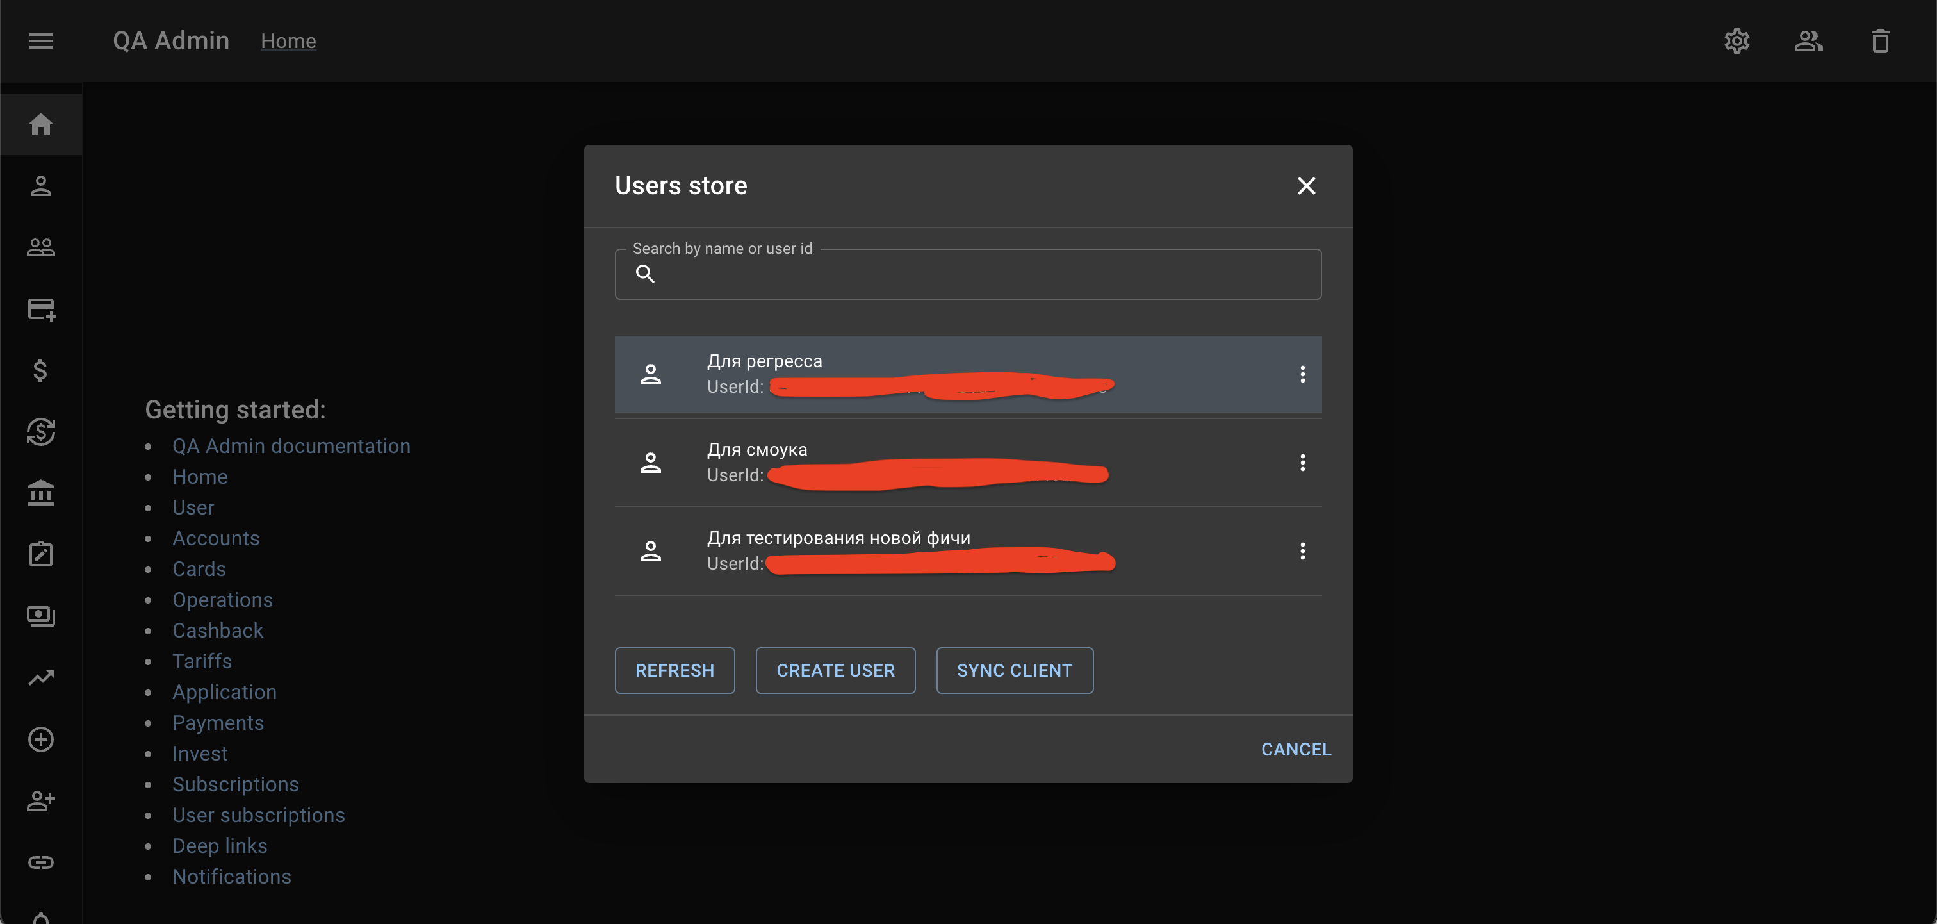Open Payments link
The width and height of the screenshot is (1937, 924).
[x=218, y=723]
